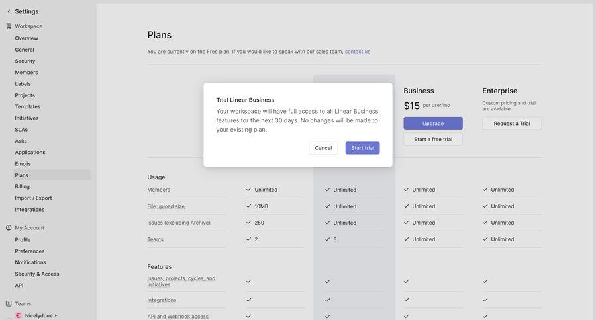This screenshot has height=320, width=596.
Task: Select Plans in the sidebar
Action: [51, 175]
